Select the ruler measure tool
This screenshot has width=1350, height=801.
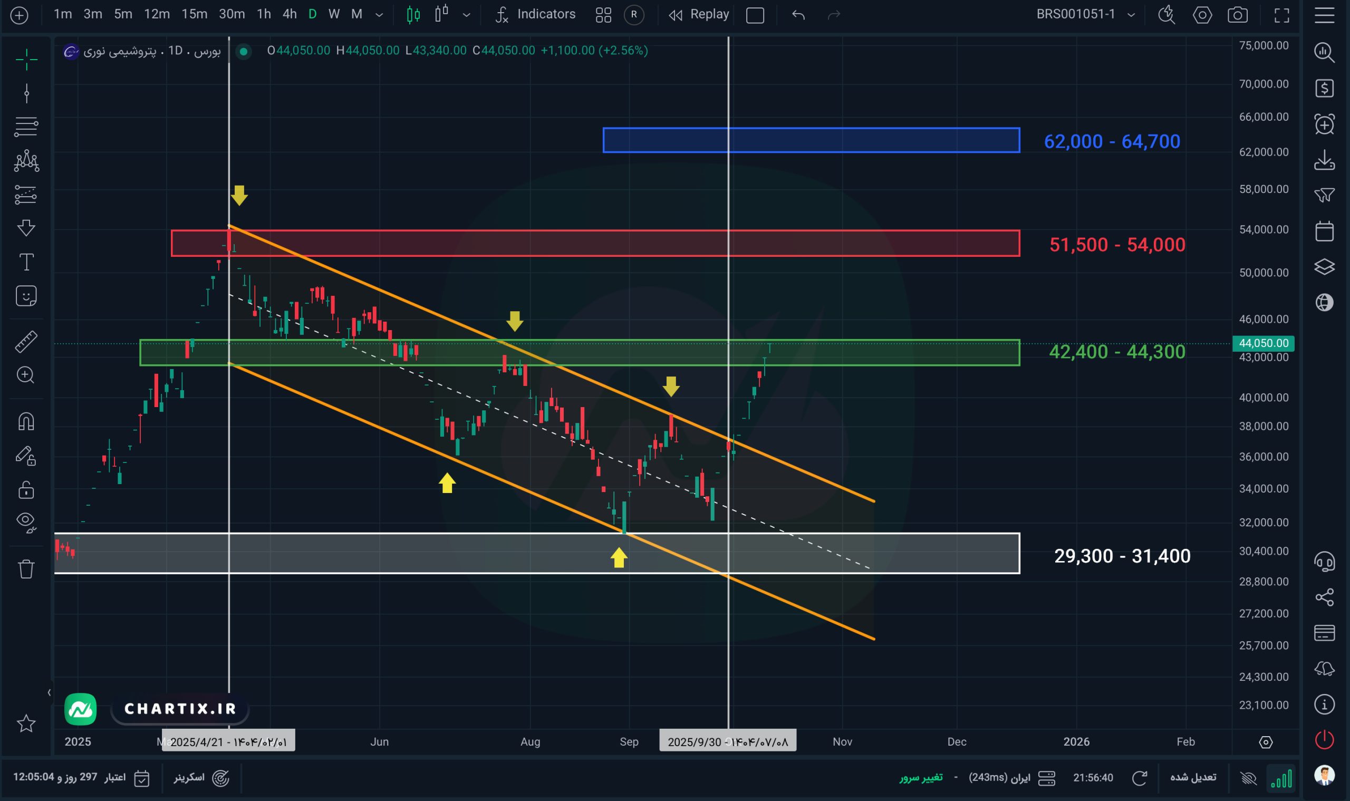tap(26, 342)
